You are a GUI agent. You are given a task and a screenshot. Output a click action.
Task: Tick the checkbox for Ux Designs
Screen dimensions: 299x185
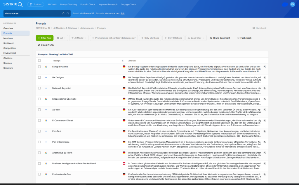click(39, 77)
